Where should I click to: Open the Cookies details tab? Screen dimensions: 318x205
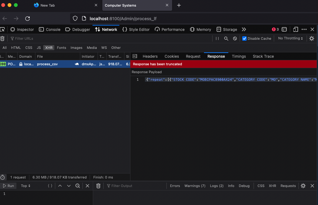[x=171, y=56]
